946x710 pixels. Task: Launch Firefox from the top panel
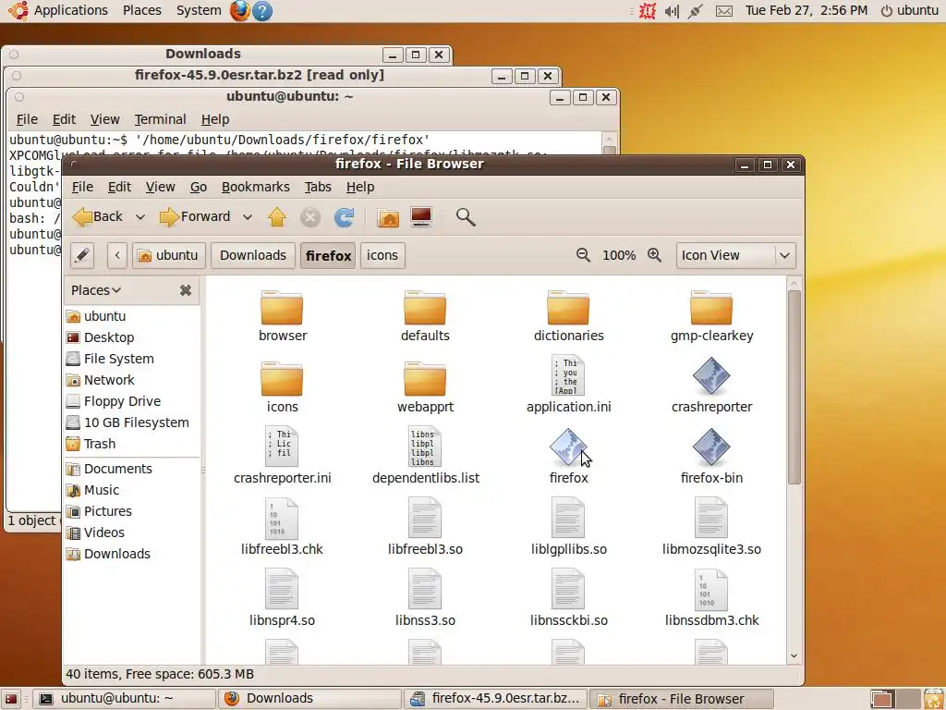pos(239,10)
